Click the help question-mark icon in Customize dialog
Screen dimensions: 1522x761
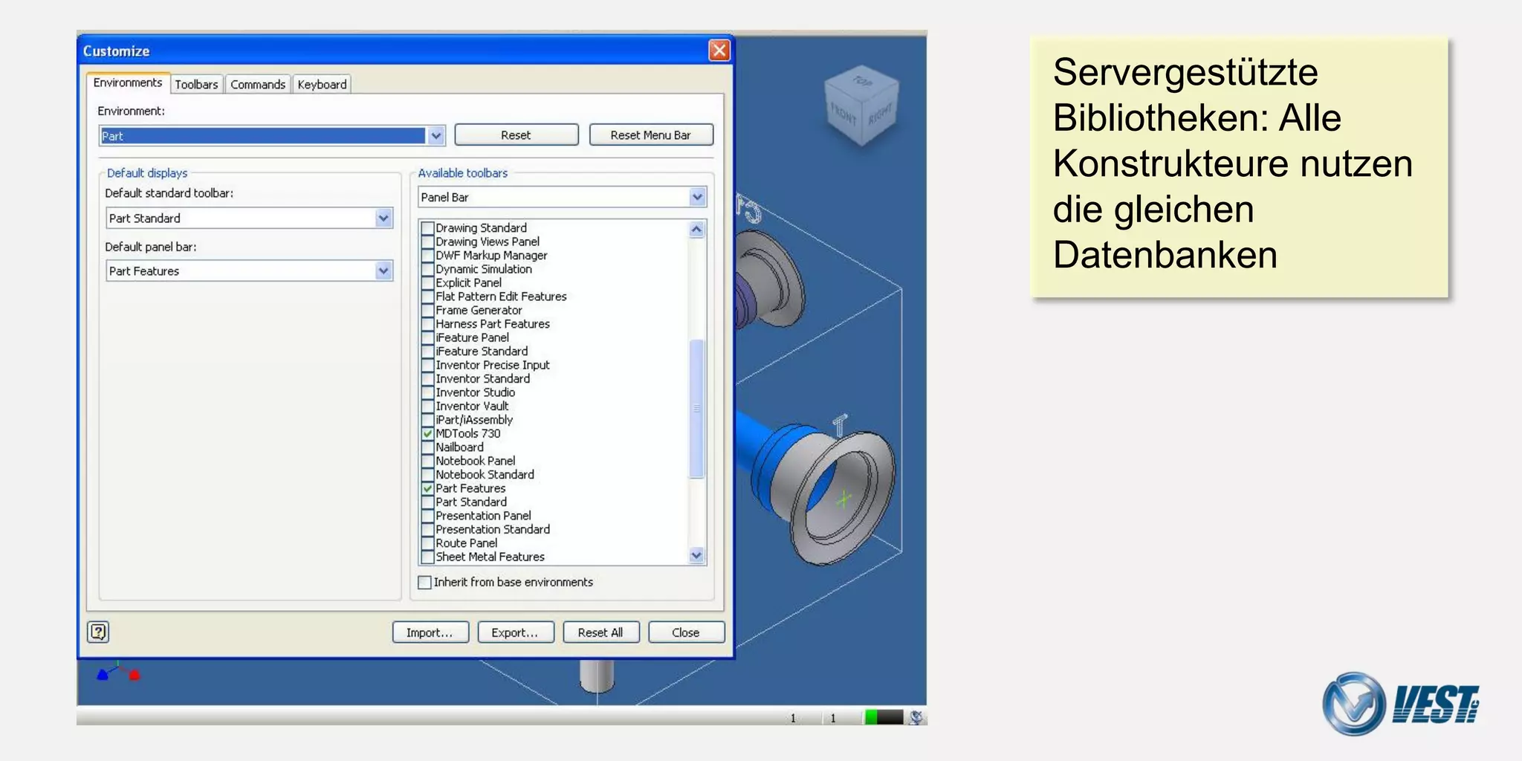tap(98, 632)
